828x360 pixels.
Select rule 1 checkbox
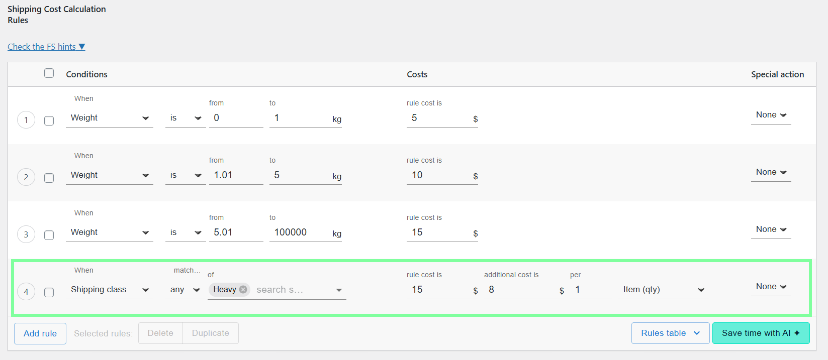[49, 121]
